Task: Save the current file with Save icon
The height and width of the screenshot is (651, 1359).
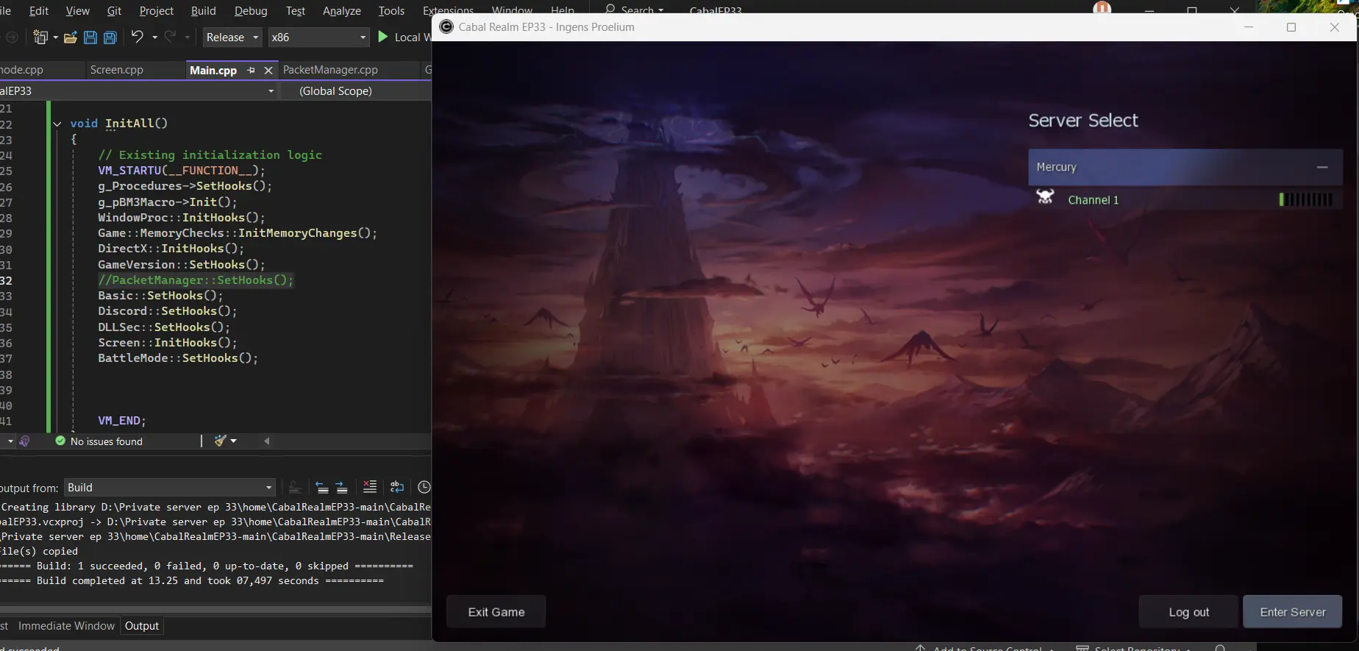Action: [90, 38]
